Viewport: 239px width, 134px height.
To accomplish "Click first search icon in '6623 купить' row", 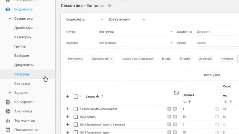I will pos(169,117).
